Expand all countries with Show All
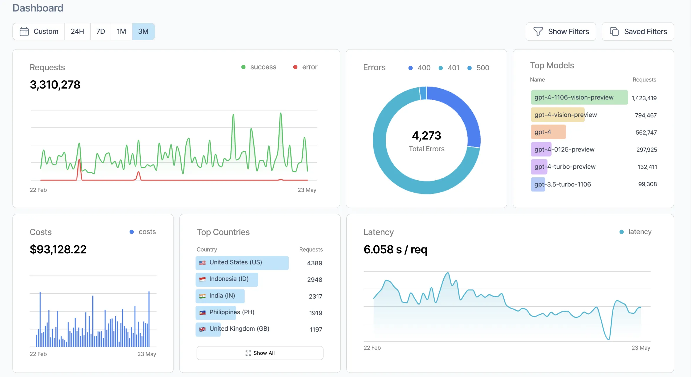691x377 pixels. [x=260, y=353]
